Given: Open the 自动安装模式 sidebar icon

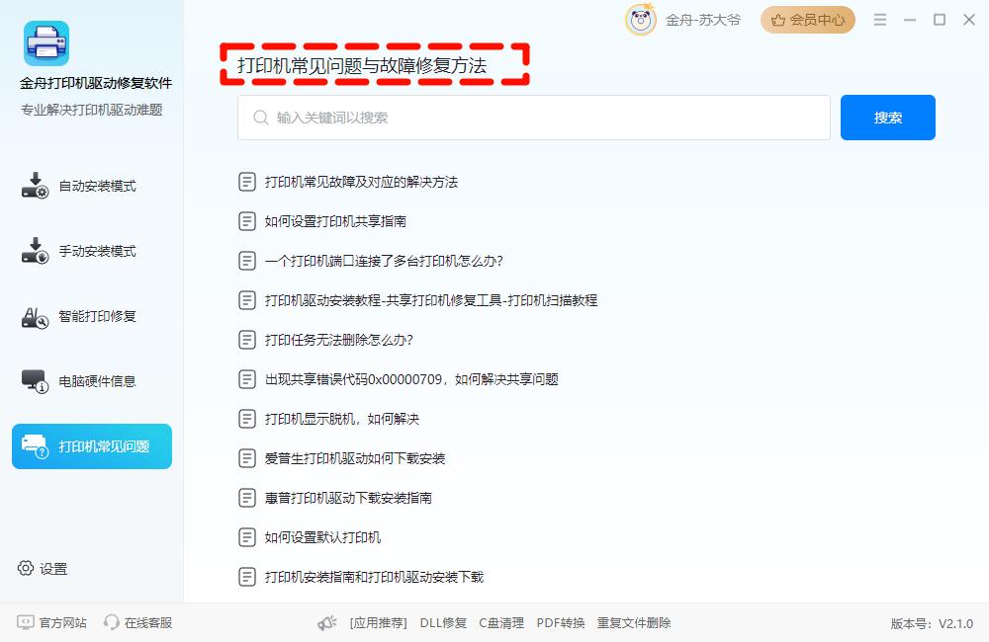Looking at the screenshot, I should pyautogui.click(x=35, y=186).
